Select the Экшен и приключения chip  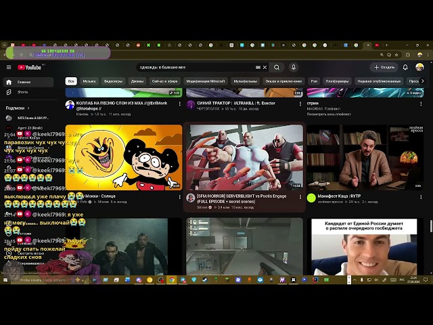pos(283,81)
